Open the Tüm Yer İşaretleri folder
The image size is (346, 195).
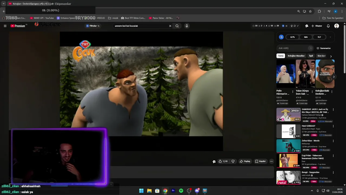click(x=333, y=18)
